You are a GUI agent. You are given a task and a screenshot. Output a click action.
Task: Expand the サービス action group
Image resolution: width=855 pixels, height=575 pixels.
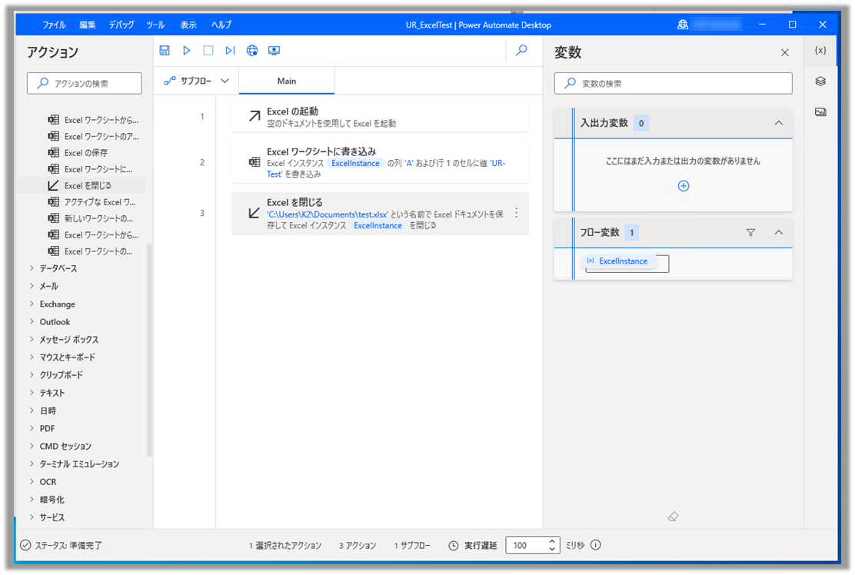(x=32, y=517)
